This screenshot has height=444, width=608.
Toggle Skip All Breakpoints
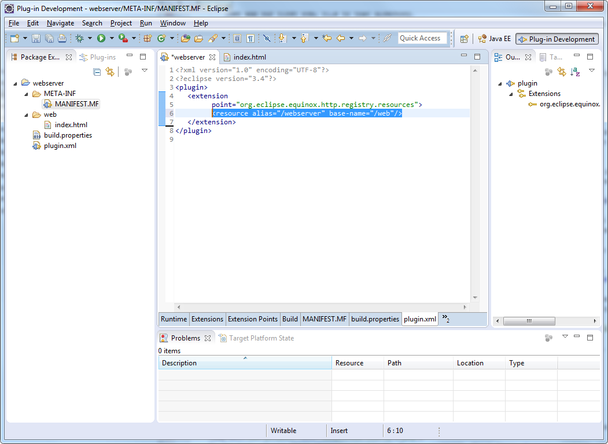click(267, 38)
